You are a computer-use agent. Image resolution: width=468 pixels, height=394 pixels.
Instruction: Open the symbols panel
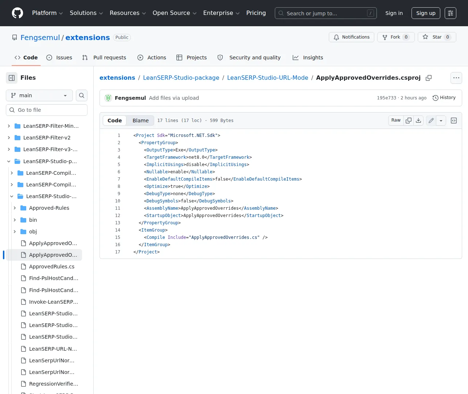coord(454,121)
